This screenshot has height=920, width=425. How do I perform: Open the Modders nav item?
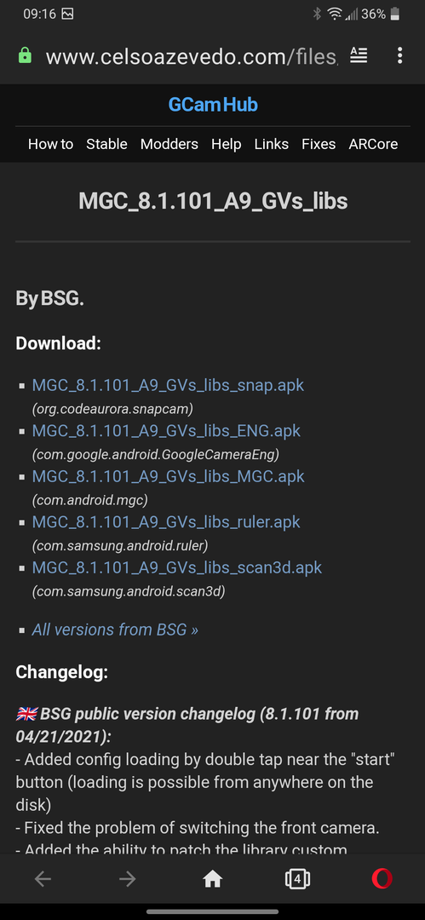[169, 144]
